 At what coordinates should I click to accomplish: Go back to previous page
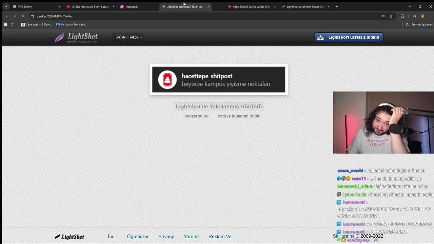[7, 16]
